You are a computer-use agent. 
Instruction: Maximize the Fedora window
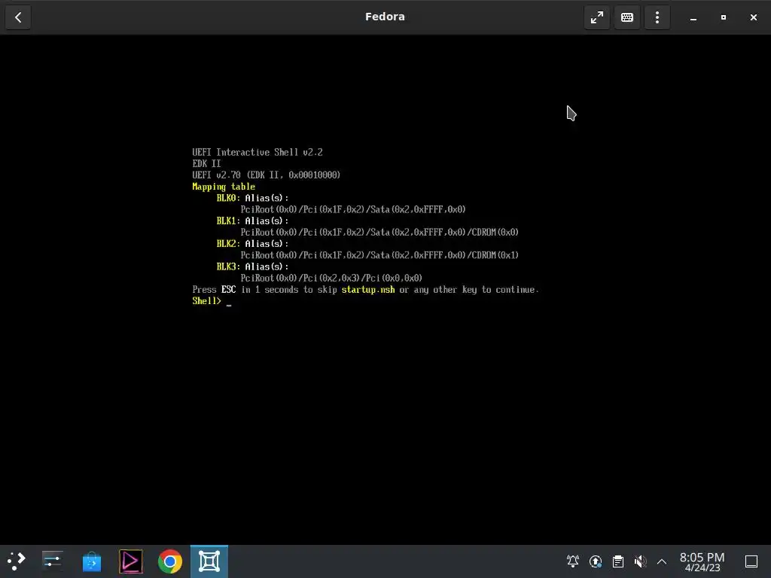coord(724,17)
